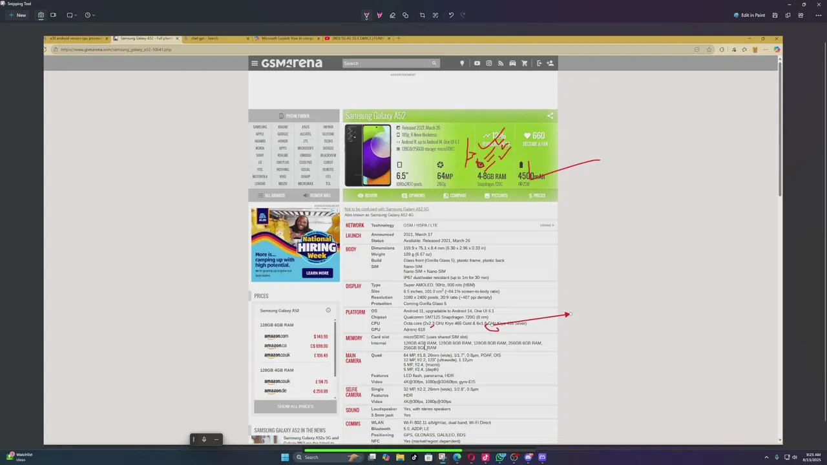Open the Windows Start menu
The image size is (827, 465).
285,457
